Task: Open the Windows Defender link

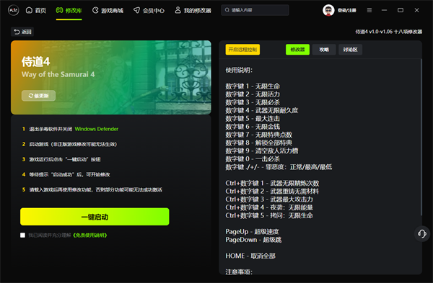Action: [x=97, y=129]
